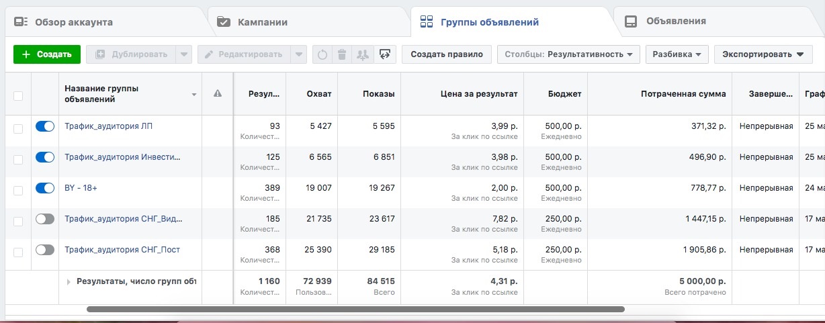Click the revert changes circular arrow icon
The height and width of the screenshot is (323, 825).
[x=322, y=54]
